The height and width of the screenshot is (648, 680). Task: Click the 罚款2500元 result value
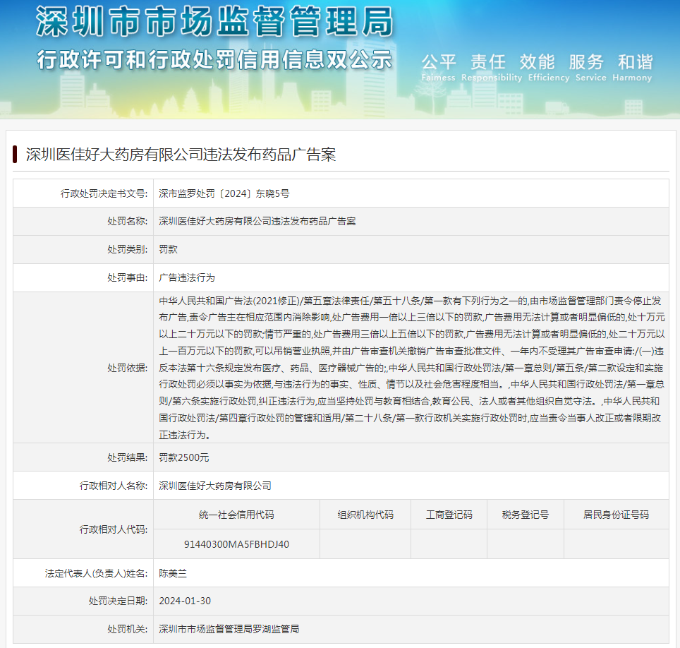[x=184, y=457]
